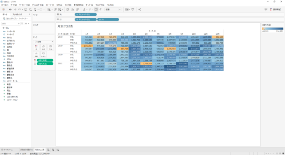Screen dimensions: 285x155
Task: Open the データ menu
Action: coord(13,5)
